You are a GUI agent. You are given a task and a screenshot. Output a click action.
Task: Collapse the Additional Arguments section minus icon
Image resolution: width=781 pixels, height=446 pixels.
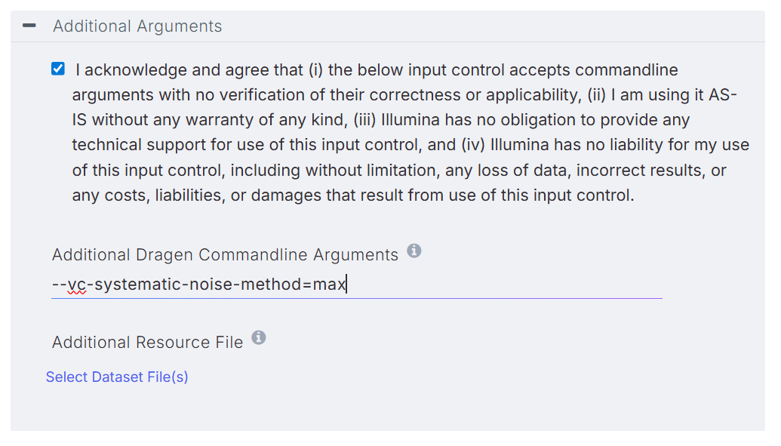29,26
